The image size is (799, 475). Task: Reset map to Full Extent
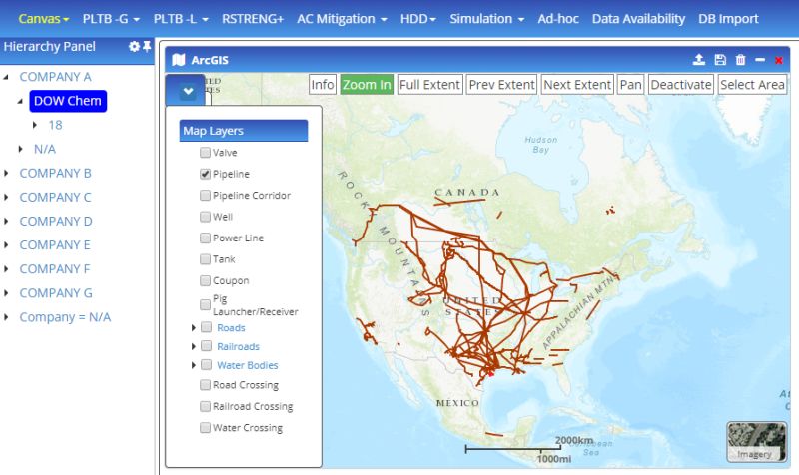point(429,85)
